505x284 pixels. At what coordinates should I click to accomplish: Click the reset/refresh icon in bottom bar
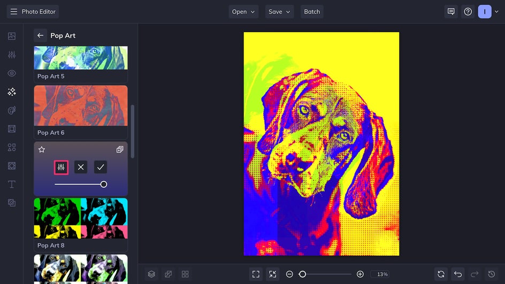441,274
